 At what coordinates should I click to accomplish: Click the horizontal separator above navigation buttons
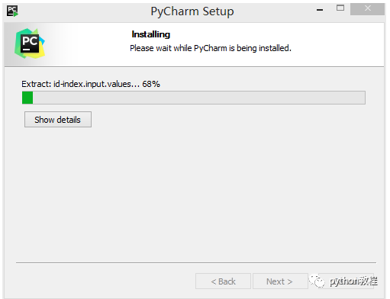(196, 262)
